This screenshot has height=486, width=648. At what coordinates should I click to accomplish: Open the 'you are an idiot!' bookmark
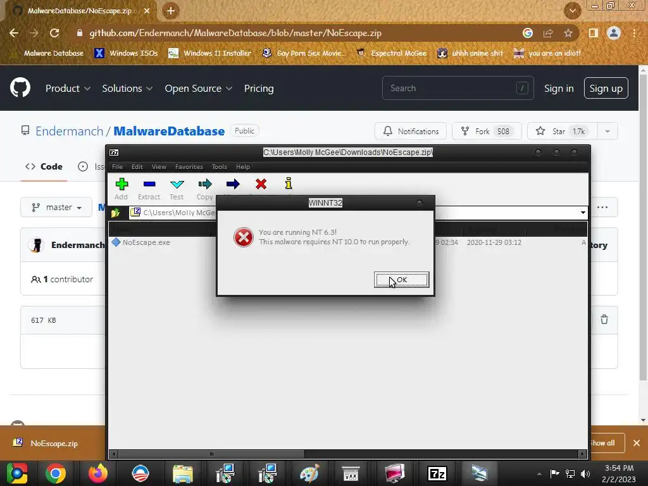coord(547,53)
